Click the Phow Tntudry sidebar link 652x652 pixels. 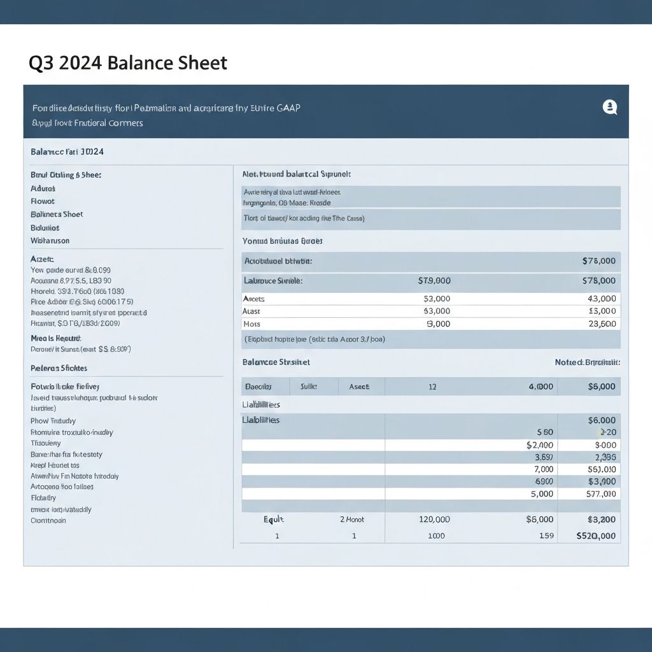point(53,421)
